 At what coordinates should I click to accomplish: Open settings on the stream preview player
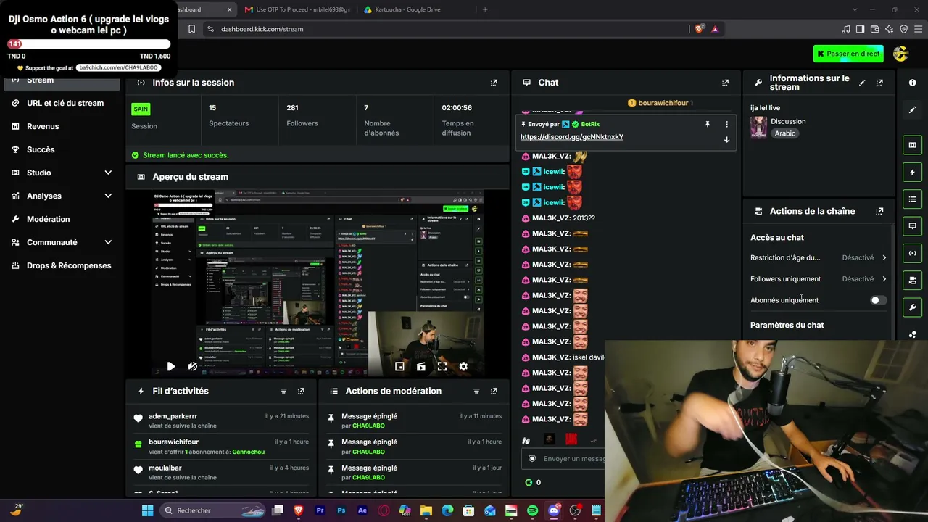[463, 367]
